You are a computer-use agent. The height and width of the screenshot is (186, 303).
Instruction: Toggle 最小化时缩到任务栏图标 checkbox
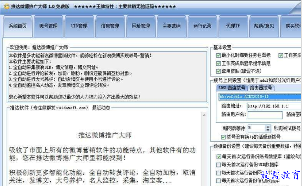click(218, 55)
